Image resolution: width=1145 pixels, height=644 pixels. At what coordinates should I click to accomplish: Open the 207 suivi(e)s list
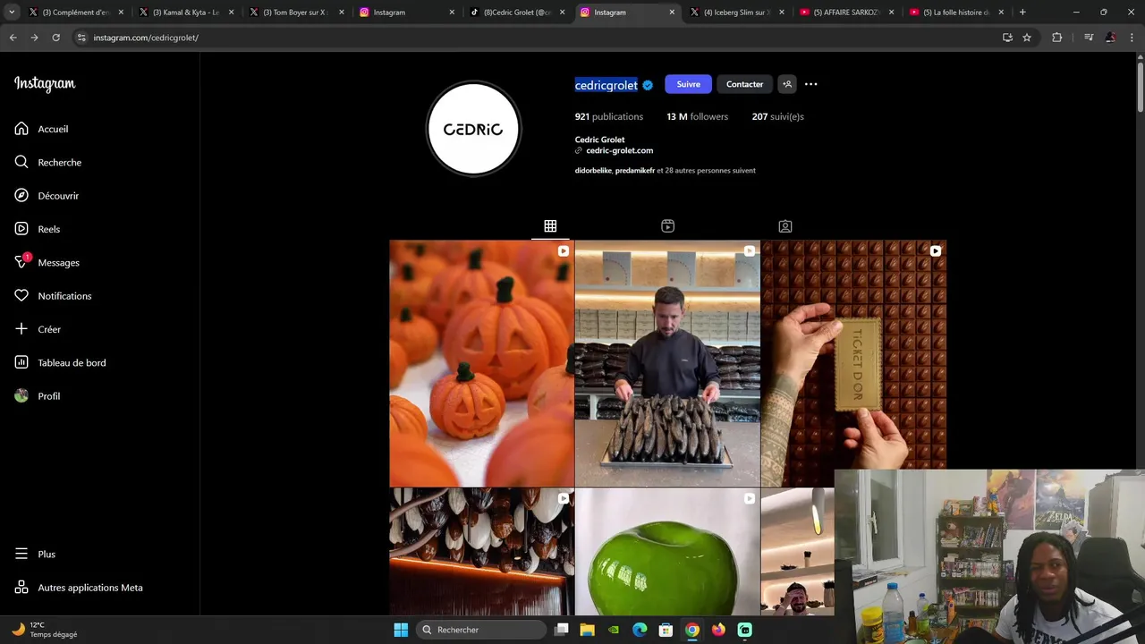[x=777, y=116]
